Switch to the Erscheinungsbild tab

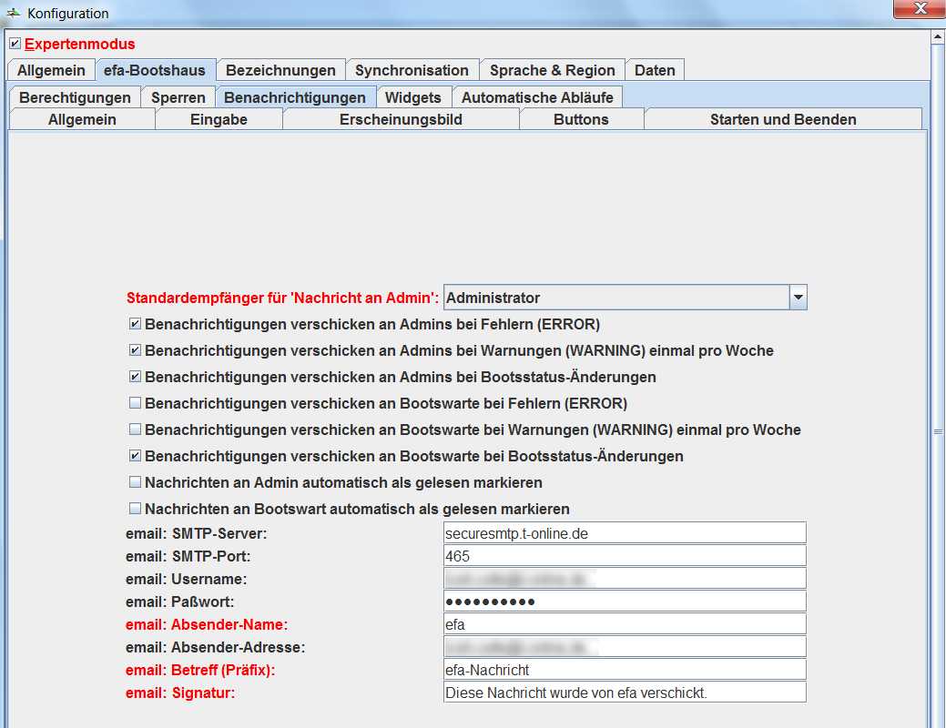coord(401,119)
